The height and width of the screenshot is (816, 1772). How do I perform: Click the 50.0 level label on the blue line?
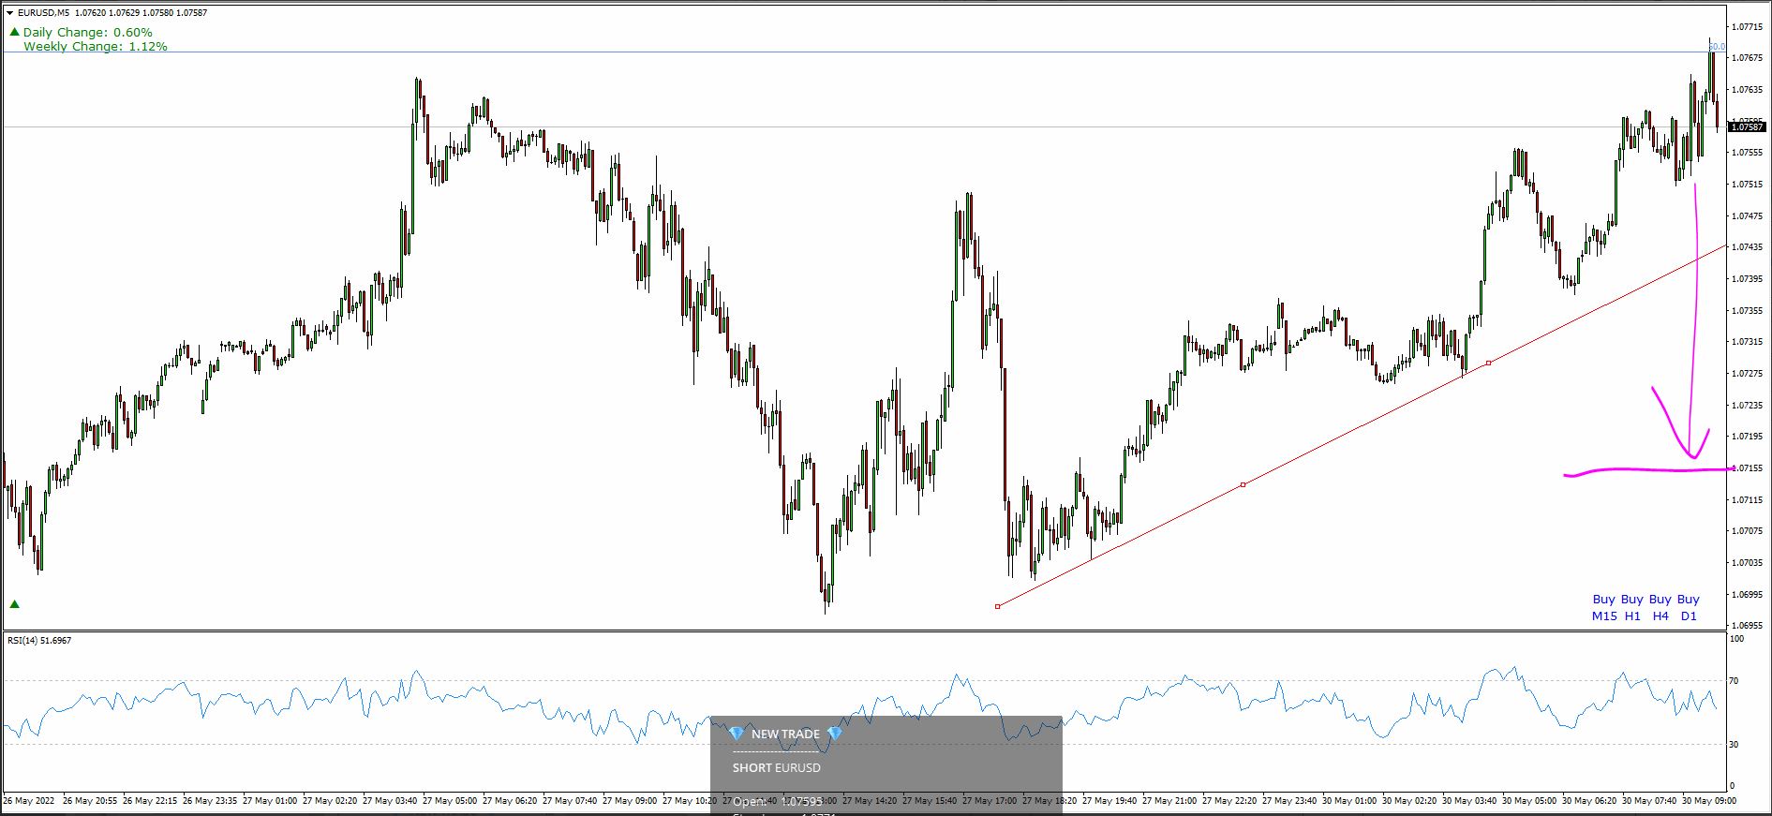1717,47
